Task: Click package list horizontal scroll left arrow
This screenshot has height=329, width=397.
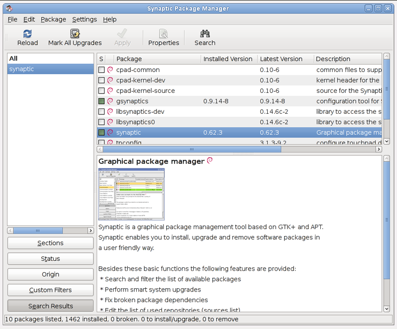Action: (100, 149)
